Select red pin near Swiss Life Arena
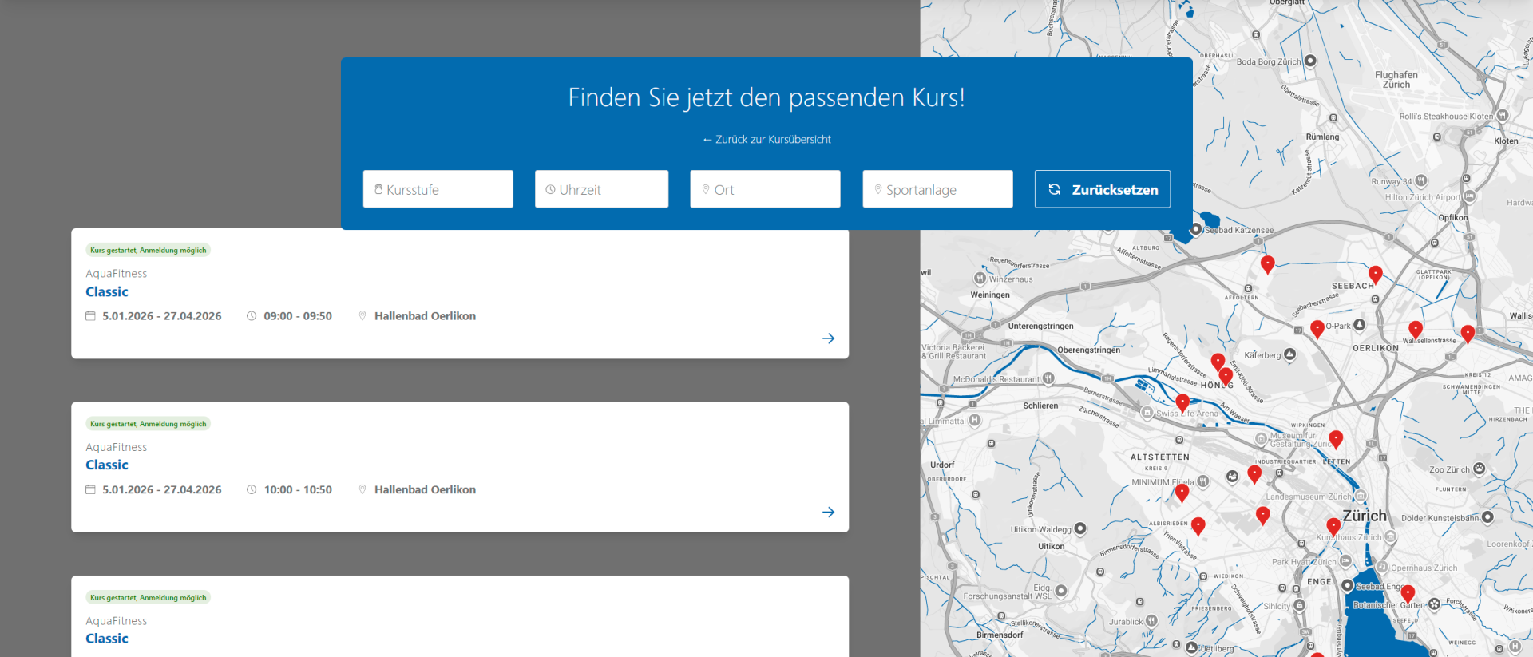Screen dimensions: 1533x657 point(1182,402)
